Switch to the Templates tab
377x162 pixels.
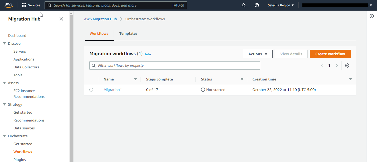pyautogui.click(x=128, y=33)
